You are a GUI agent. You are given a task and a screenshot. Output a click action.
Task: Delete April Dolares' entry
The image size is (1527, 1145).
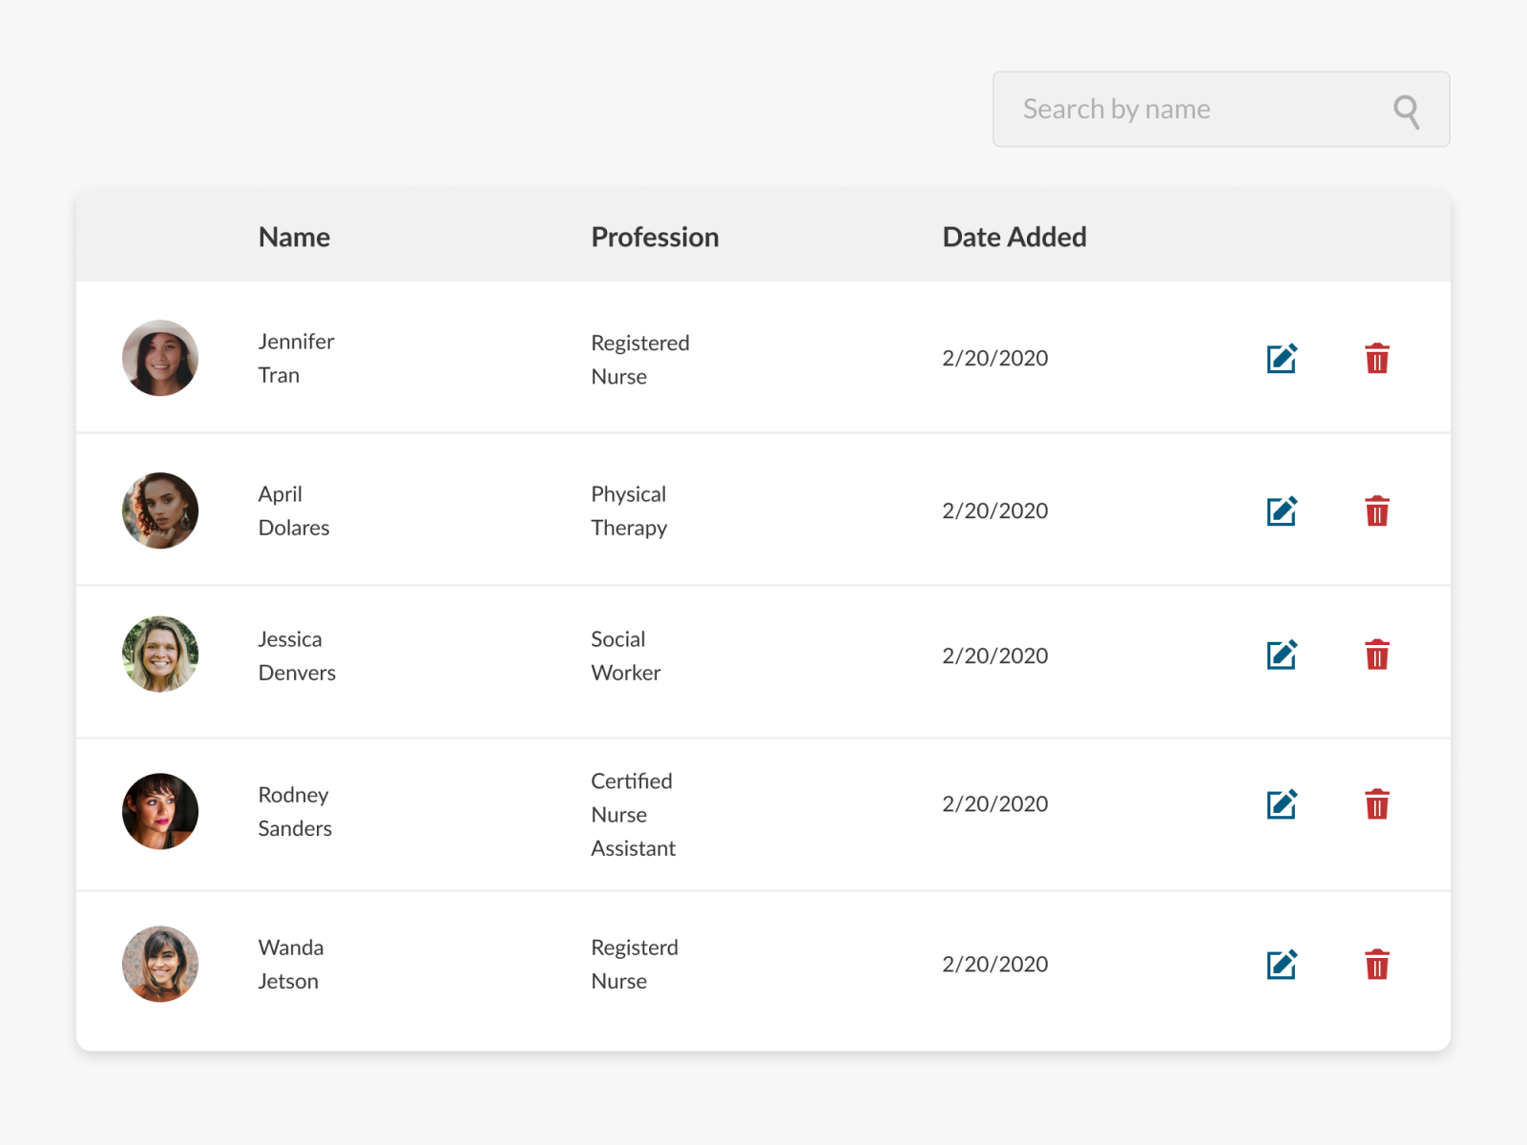1377,510
